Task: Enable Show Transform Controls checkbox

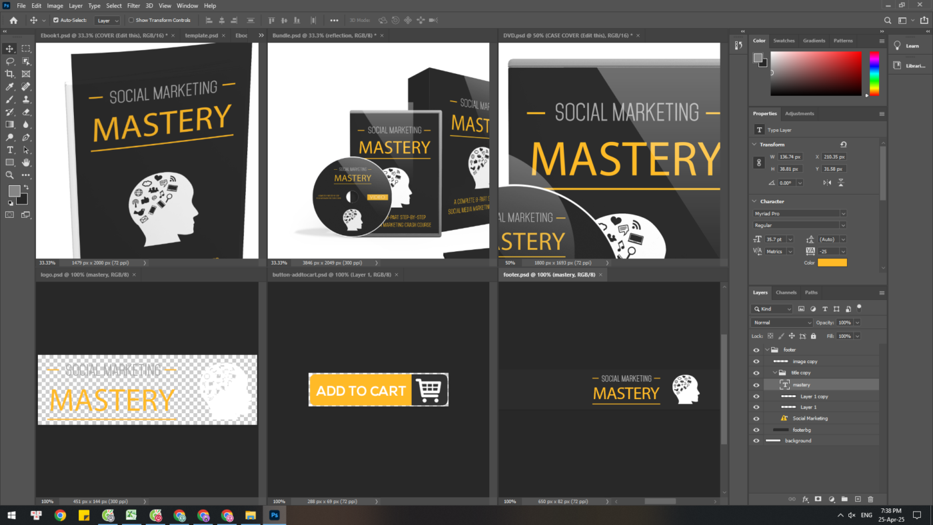Action: (x=131, y=21)
